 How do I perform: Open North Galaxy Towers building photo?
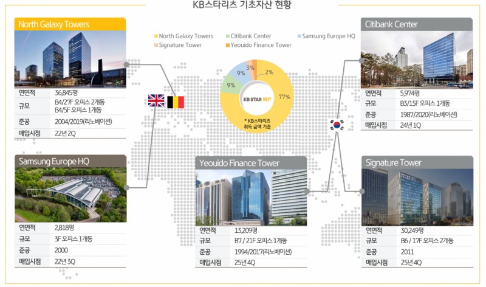[70, 59]
